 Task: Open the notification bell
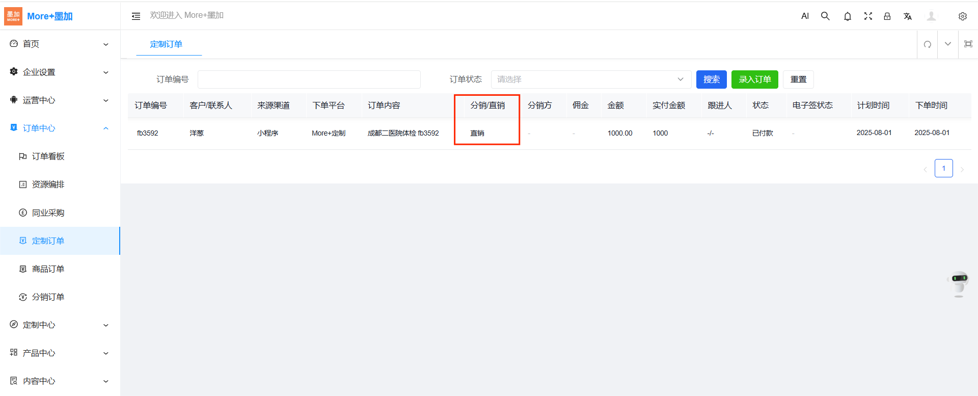[847, 16]
